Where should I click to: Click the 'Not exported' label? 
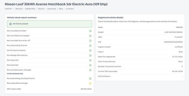click(x=12, y=65)
